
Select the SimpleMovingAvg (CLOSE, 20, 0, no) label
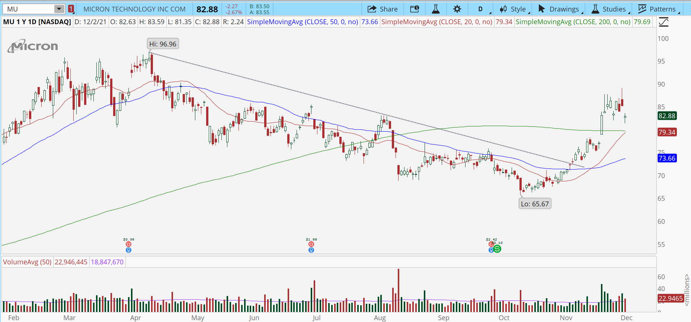click(437, 22)
